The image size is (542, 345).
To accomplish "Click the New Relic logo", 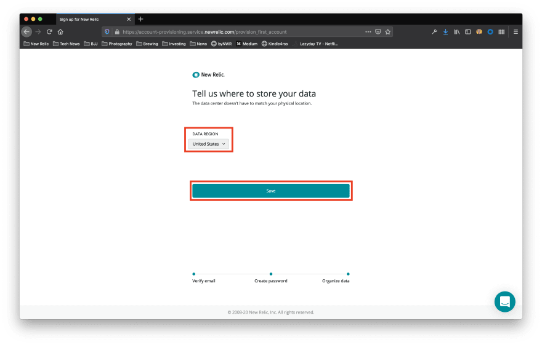I will [208, 74].
